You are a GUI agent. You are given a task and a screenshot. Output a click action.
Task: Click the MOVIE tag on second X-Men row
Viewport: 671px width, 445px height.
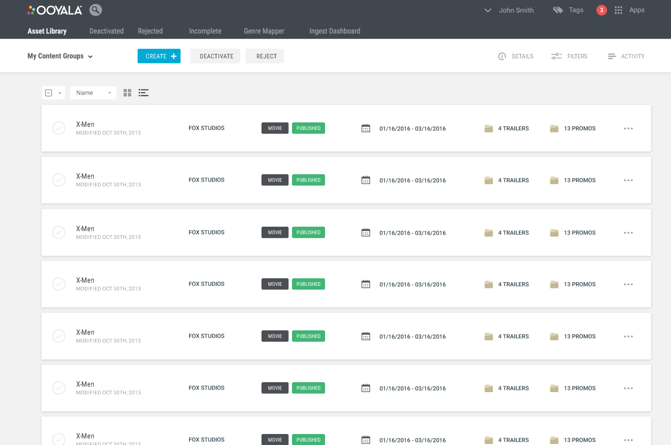[x=275, y=180]
